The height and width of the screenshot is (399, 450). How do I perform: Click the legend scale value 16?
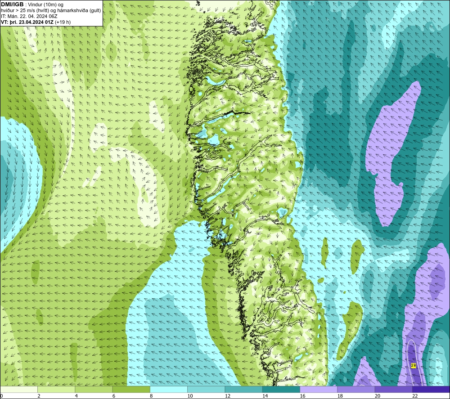(x=302, y=396)
